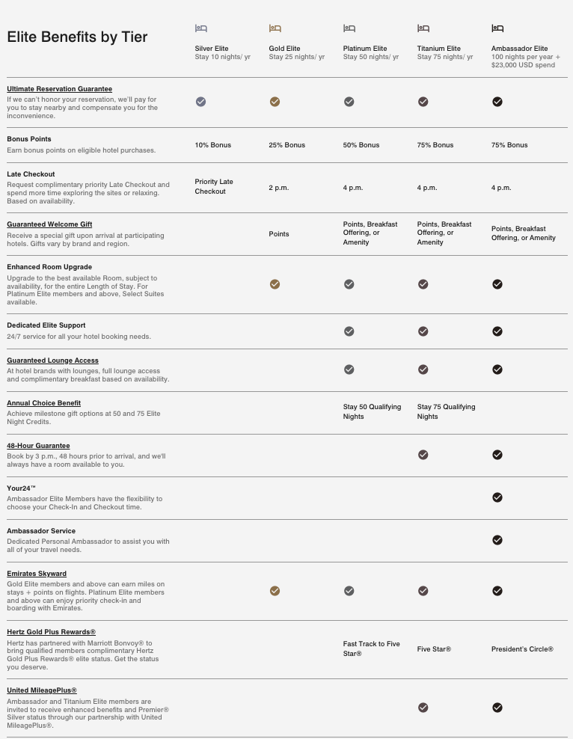Click Titanium Elite United MileagePlus checkmark
Viewport: 573px width, 739px height.
pyautogui.click(x=423, y=708)
